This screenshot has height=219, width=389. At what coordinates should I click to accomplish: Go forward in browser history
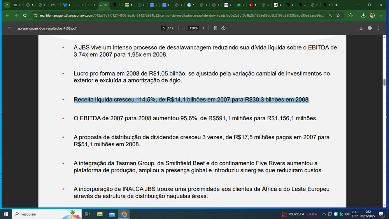click(16, 16)
